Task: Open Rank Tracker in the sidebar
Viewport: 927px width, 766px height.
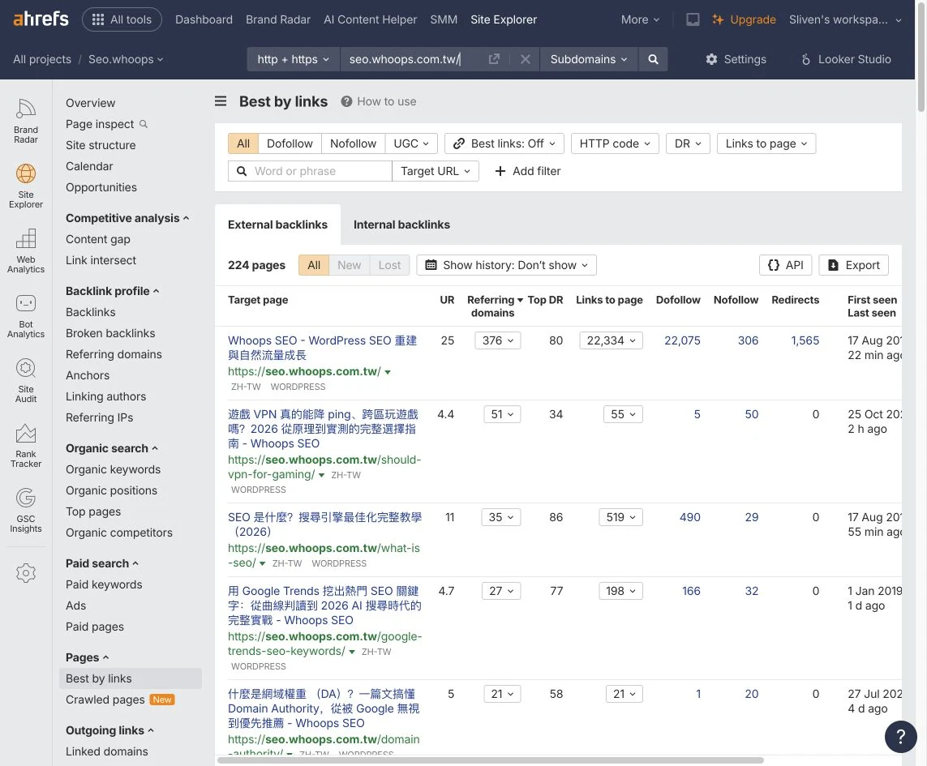Action: pyautogui.click(x=26, y=445)
